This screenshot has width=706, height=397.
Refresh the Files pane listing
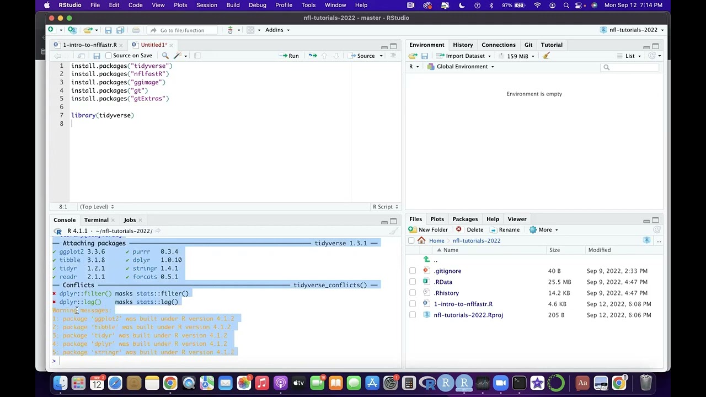pyautogui.click(x=657, y=230)
